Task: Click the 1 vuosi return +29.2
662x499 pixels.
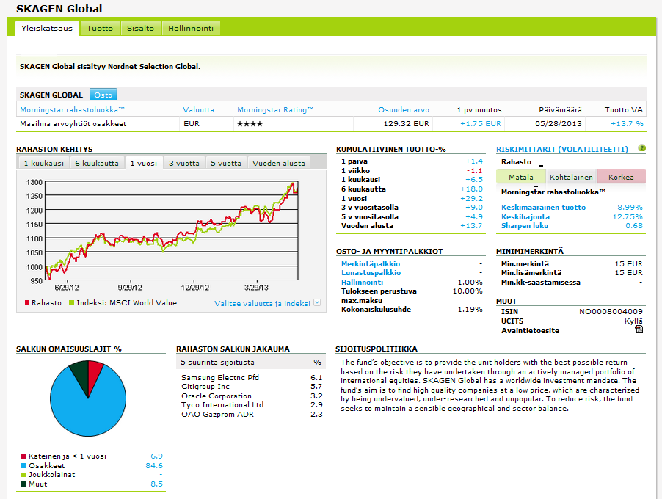Action: click(471, 198)
